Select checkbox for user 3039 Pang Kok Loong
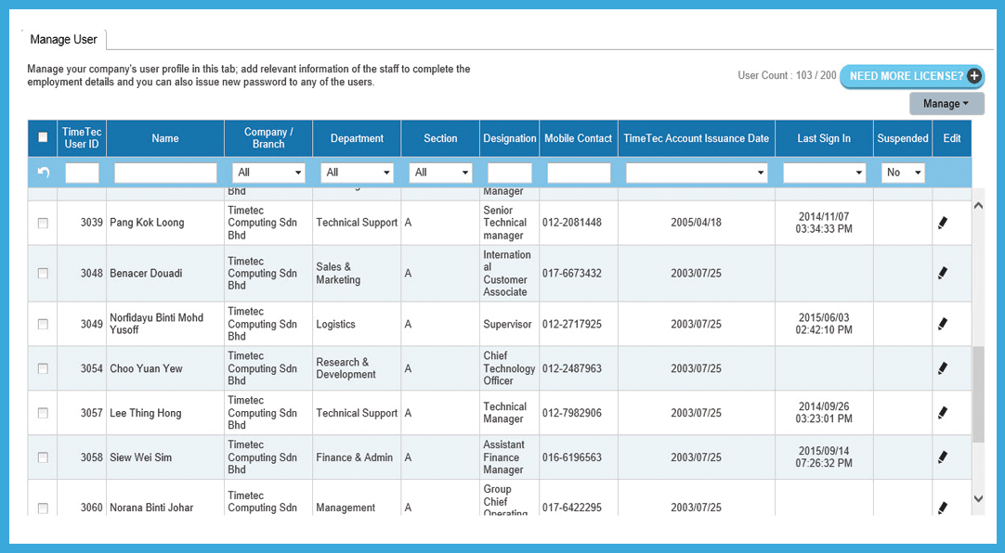The height and width of the screenshot is (553, 1005). click(x=43, y=223)
